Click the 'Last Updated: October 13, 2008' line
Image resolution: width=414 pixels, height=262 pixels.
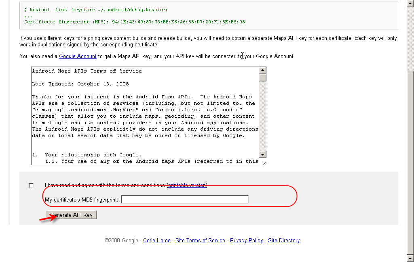(80, 84)
